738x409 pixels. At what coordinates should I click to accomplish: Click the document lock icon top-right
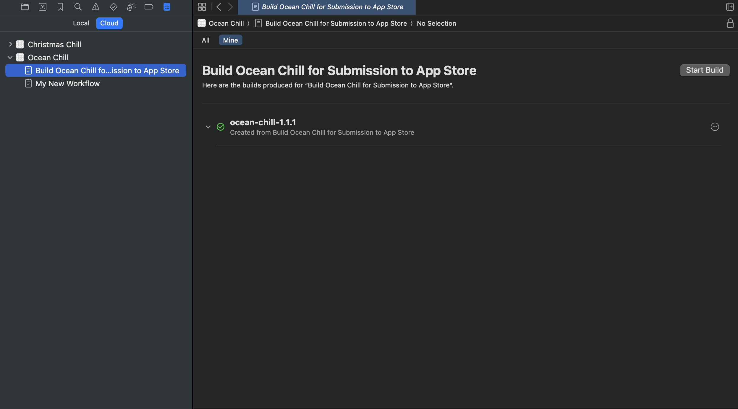pos(730,23)
